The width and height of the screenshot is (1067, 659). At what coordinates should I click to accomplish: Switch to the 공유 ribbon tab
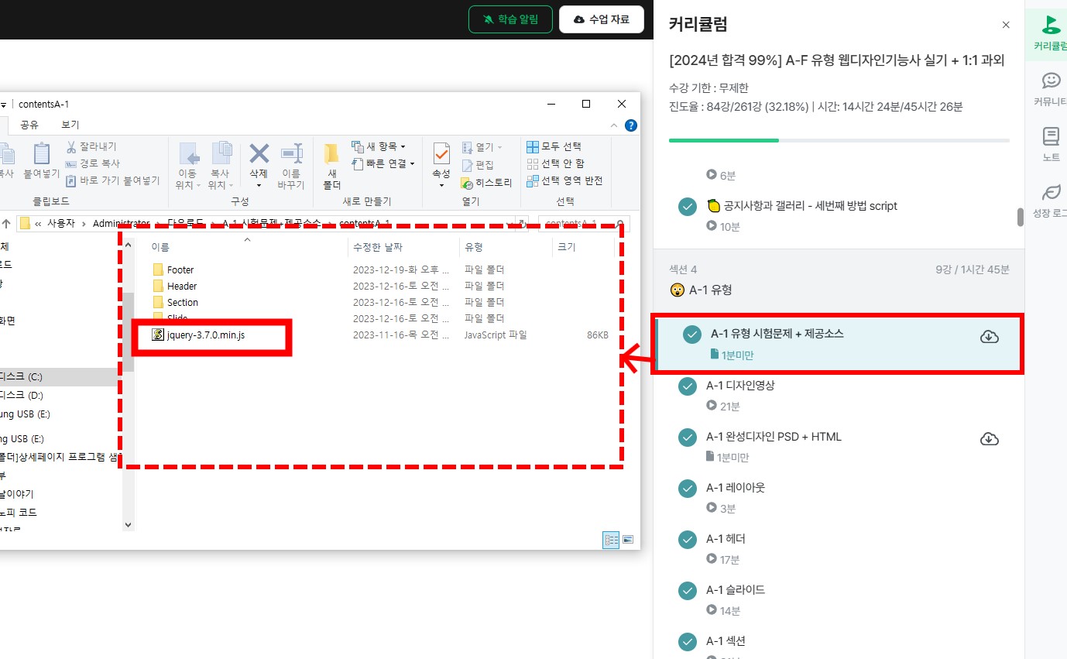(29, 125)
